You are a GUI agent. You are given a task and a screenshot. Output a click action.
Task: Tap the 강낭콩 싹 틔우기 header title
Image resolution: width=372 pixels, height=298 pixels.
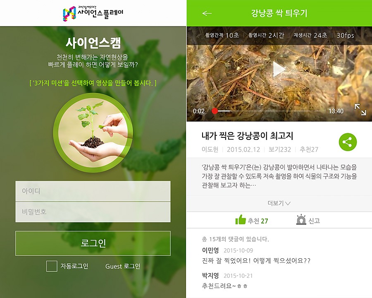pyautogui.click(x=279, y=13)
